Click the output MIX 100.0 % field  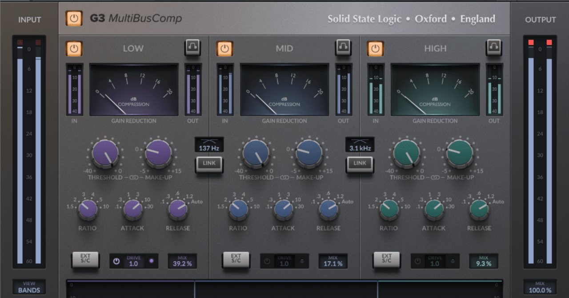click(540, 287)
